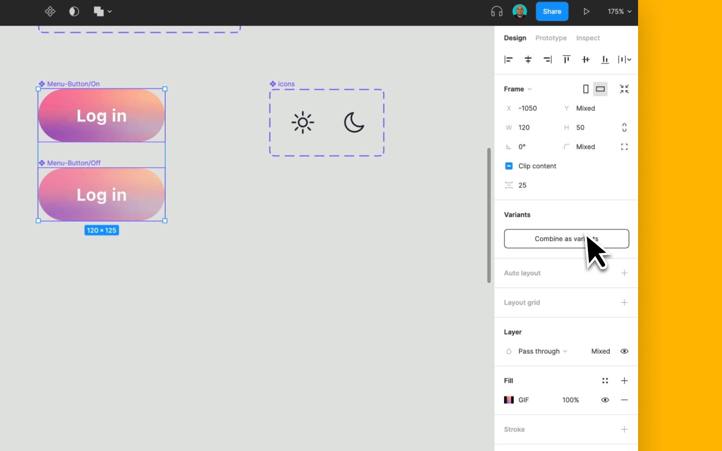Toggle constrain proportions link icon
Screen dimensions: 722x451
coord(624,128)
